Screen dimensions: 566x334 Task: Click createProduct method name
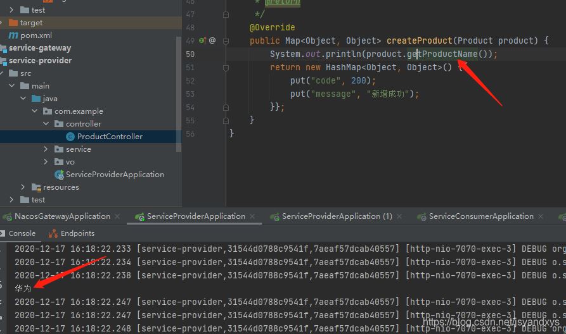(420, 40)
